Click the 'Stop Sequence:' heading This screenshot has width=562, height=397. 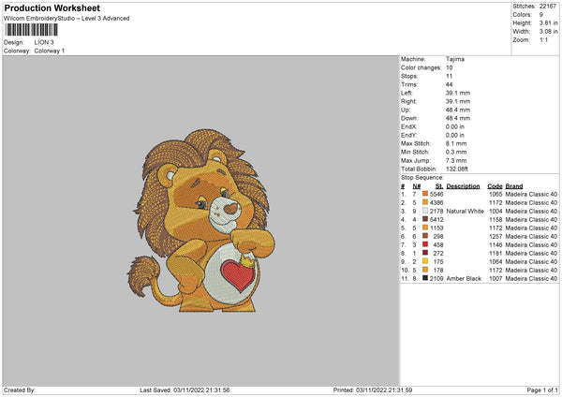pos(422,178)
